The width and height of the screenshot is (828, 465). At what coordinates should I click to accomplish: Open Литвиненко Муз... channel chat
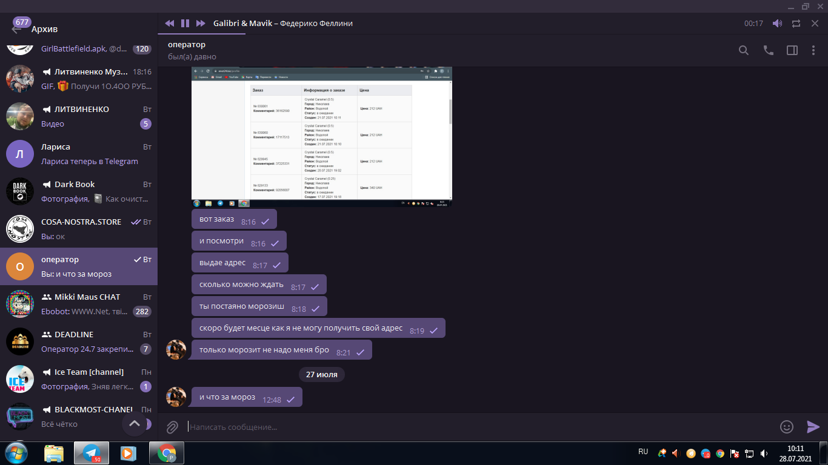coord(79,79)
